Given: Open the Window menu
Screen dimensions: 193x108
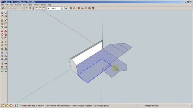Looking at the screenshot, I should click(37, 5).
